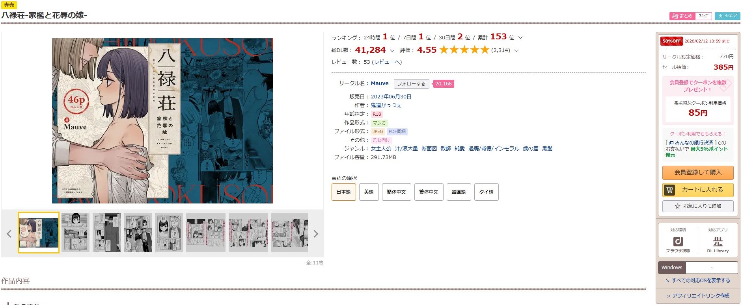Select the second sample page thumbnail

[75, 233]
